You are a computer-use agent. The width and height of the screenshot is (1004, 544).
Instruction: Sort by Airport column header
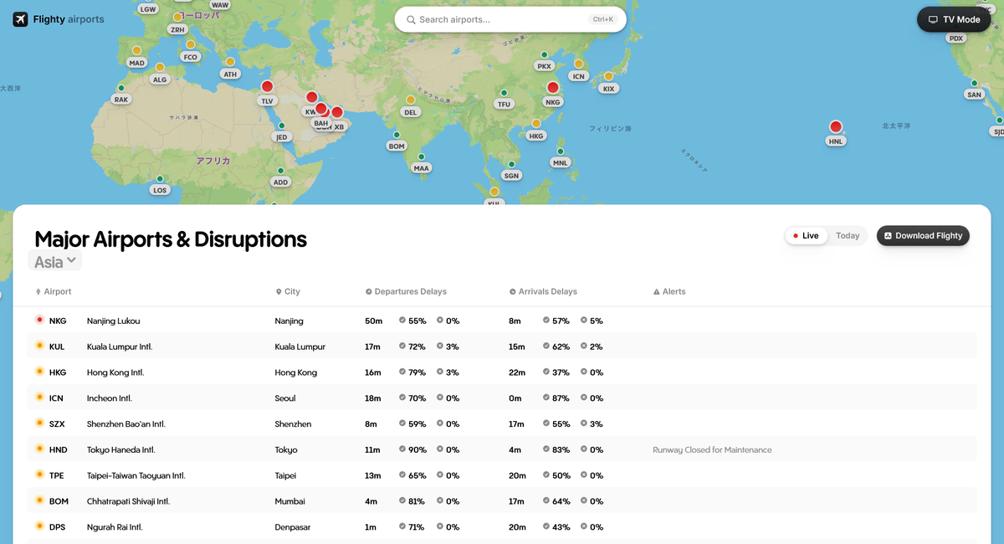54,292
